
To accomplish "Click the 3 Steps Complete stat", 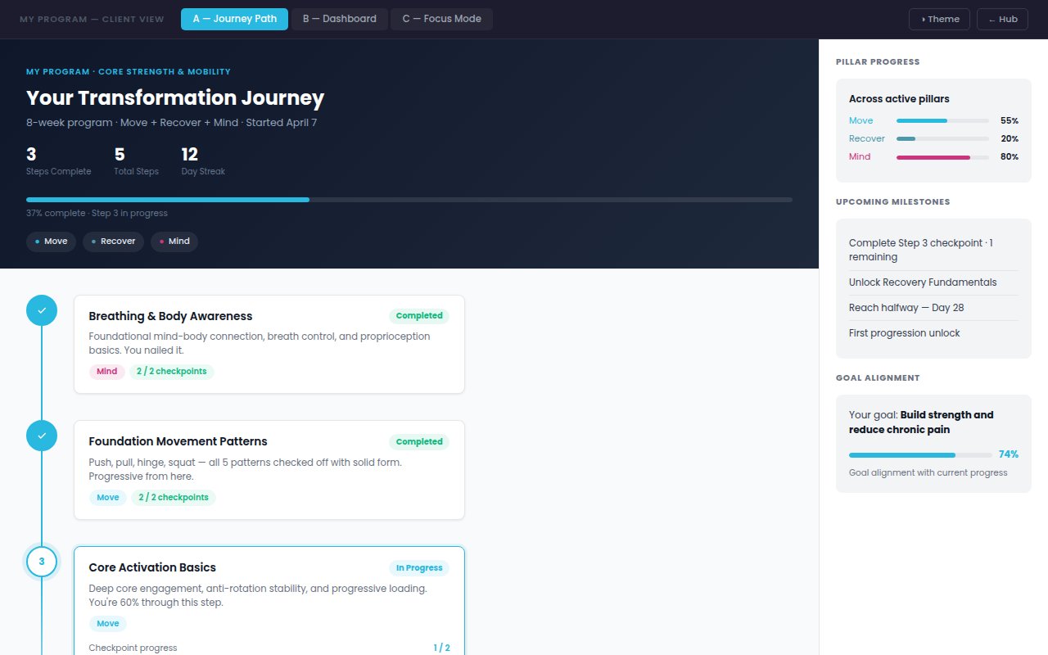I will click(x=58, y=161).
